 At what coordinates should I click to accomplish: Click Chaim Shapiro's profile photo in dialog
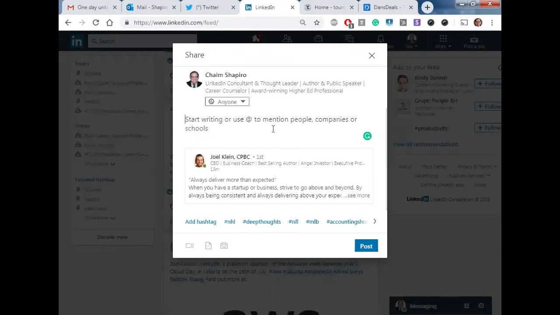tap(194, 80)
